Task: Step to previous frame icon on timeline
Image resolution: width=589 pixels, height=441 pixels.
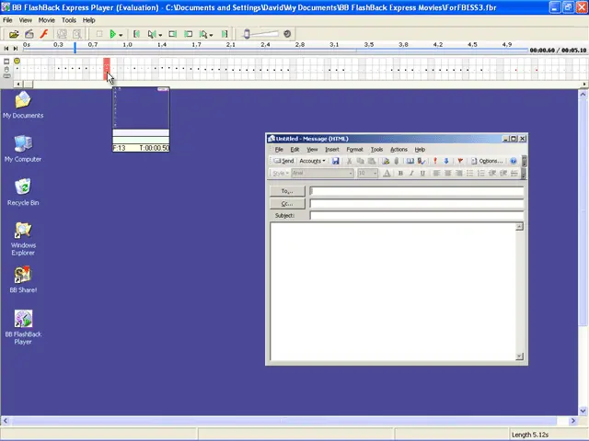Action: click(x=6, y=49)
